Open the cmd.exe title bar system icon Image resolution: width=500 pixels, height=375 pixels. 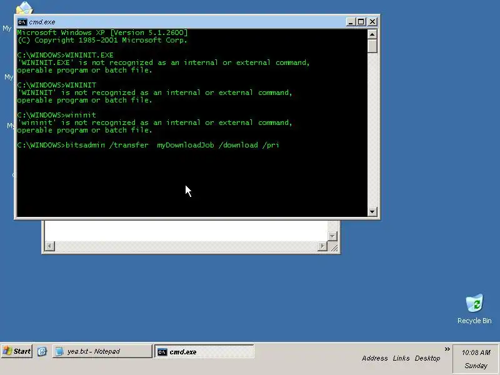tap(22, 22)
